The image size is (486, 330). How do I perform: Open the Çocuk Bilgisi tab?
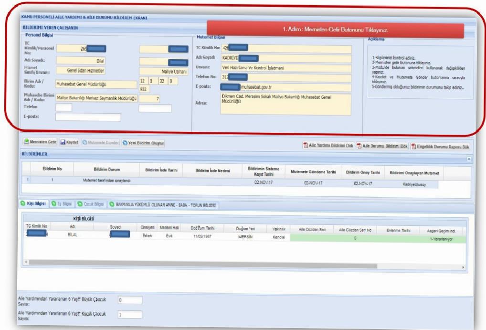[x=92, y=204]
